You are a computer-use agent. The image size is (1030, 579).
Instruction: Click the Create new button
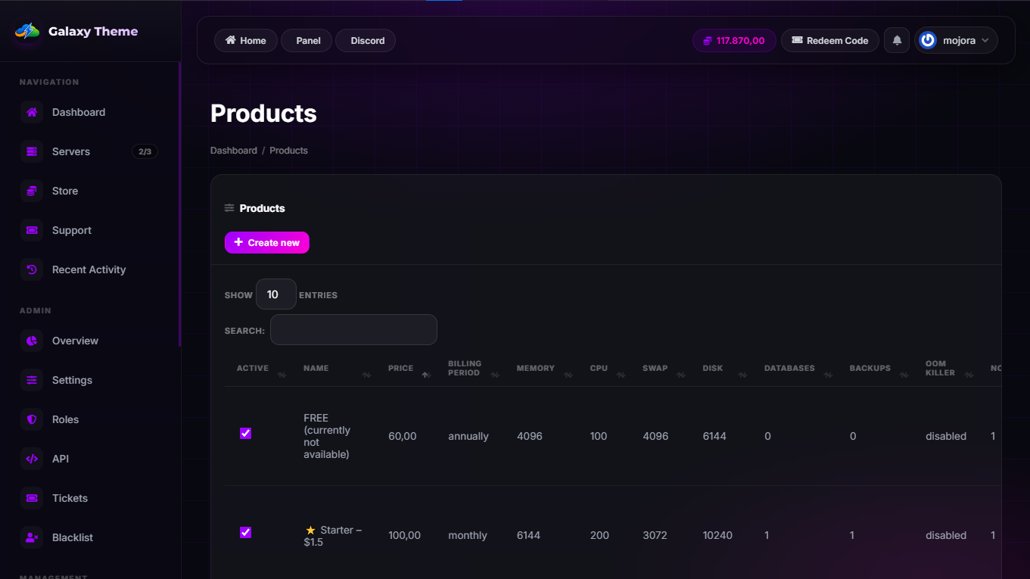(x=267, y=243)
